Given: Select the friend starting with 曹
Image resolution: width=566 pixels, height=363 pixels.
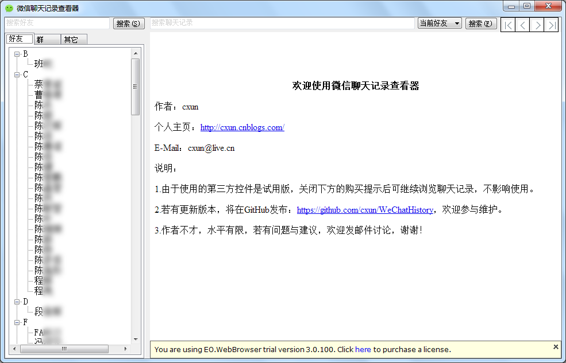Looking at the screenshot, I should point(48,95).
